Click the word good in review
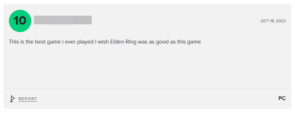 [162, 42]
